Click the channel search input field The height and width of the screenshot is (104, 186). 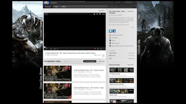pos(120,7)
